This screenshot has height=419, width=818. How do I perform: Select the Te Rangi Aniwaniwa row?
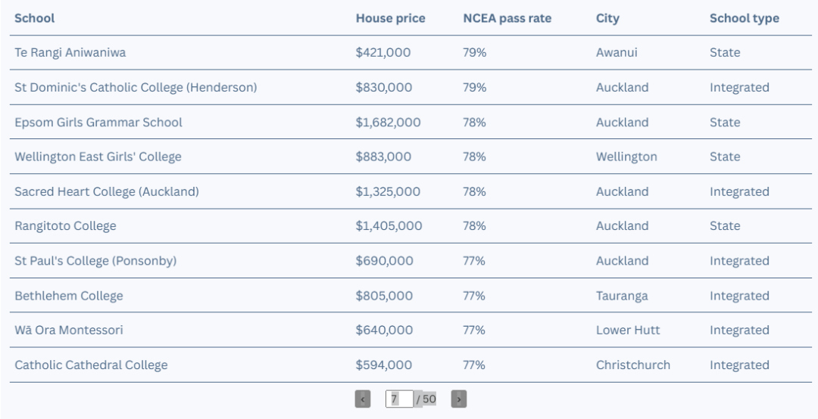411,53
